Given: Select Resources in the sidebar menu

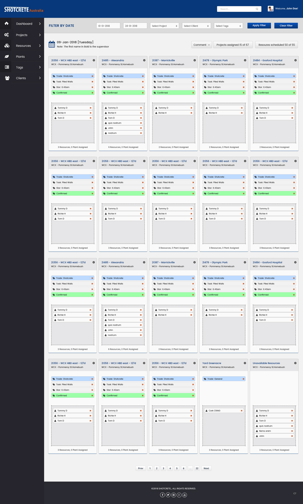Looking at the screenshot, I should coord(24,46).
